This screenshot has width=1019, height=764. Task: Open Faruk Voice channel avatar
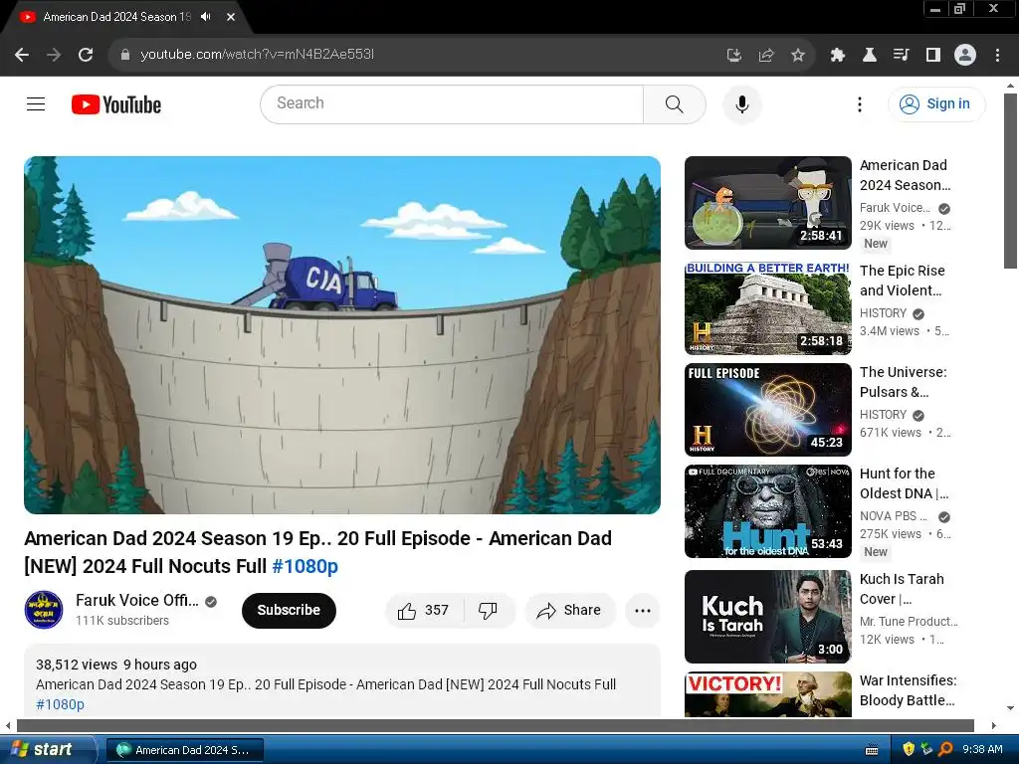44,610
